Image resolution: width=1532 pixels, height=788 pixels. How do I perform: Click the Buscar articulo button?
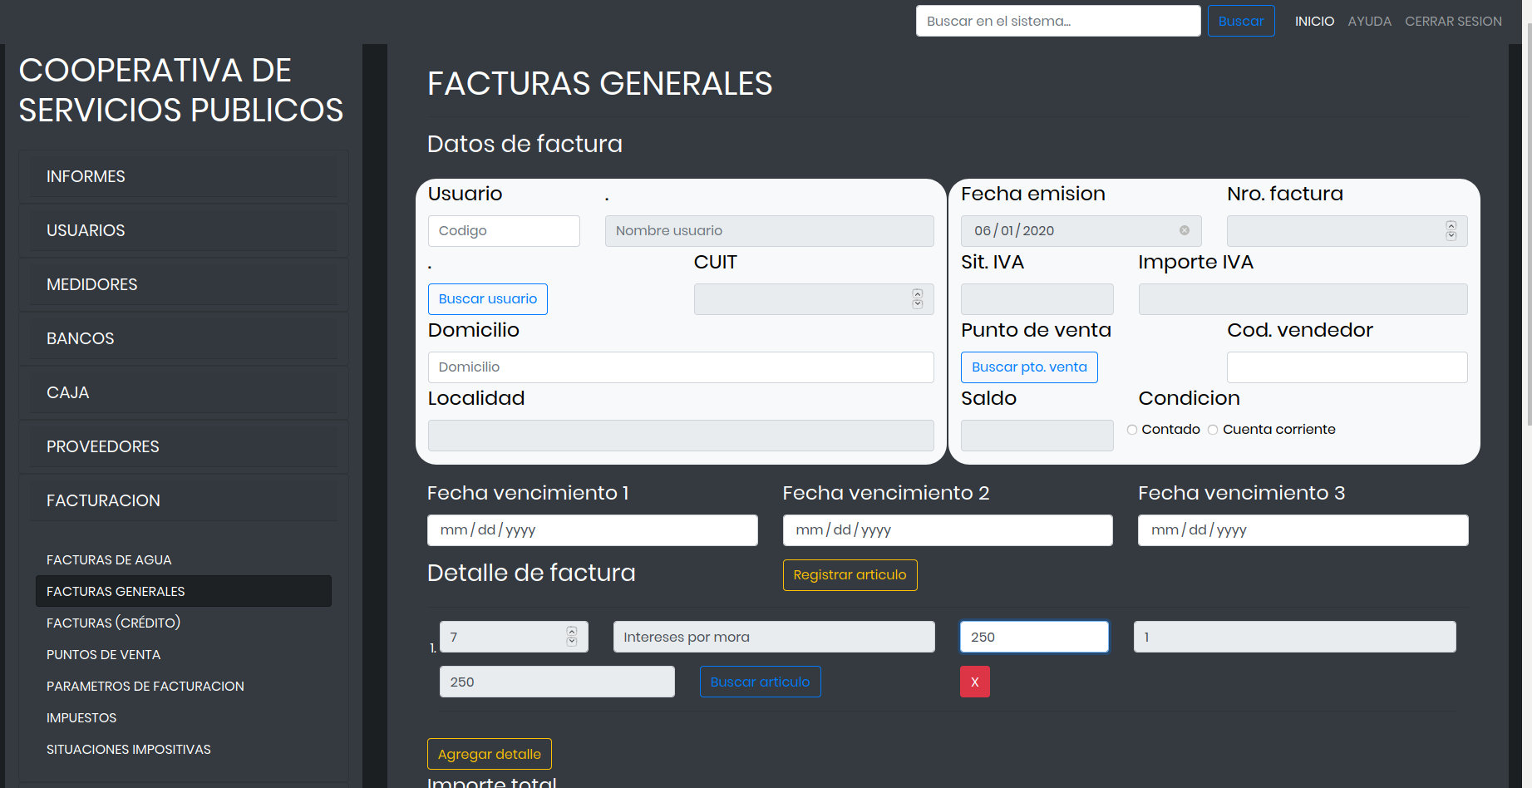click(760, 682)
